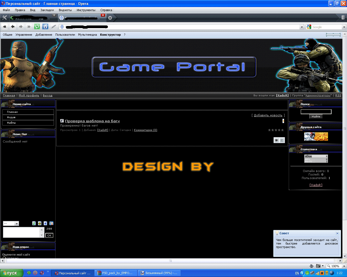Open the Закладки browser menu
This screenshot has width=347, height=277.
(47, 10)
